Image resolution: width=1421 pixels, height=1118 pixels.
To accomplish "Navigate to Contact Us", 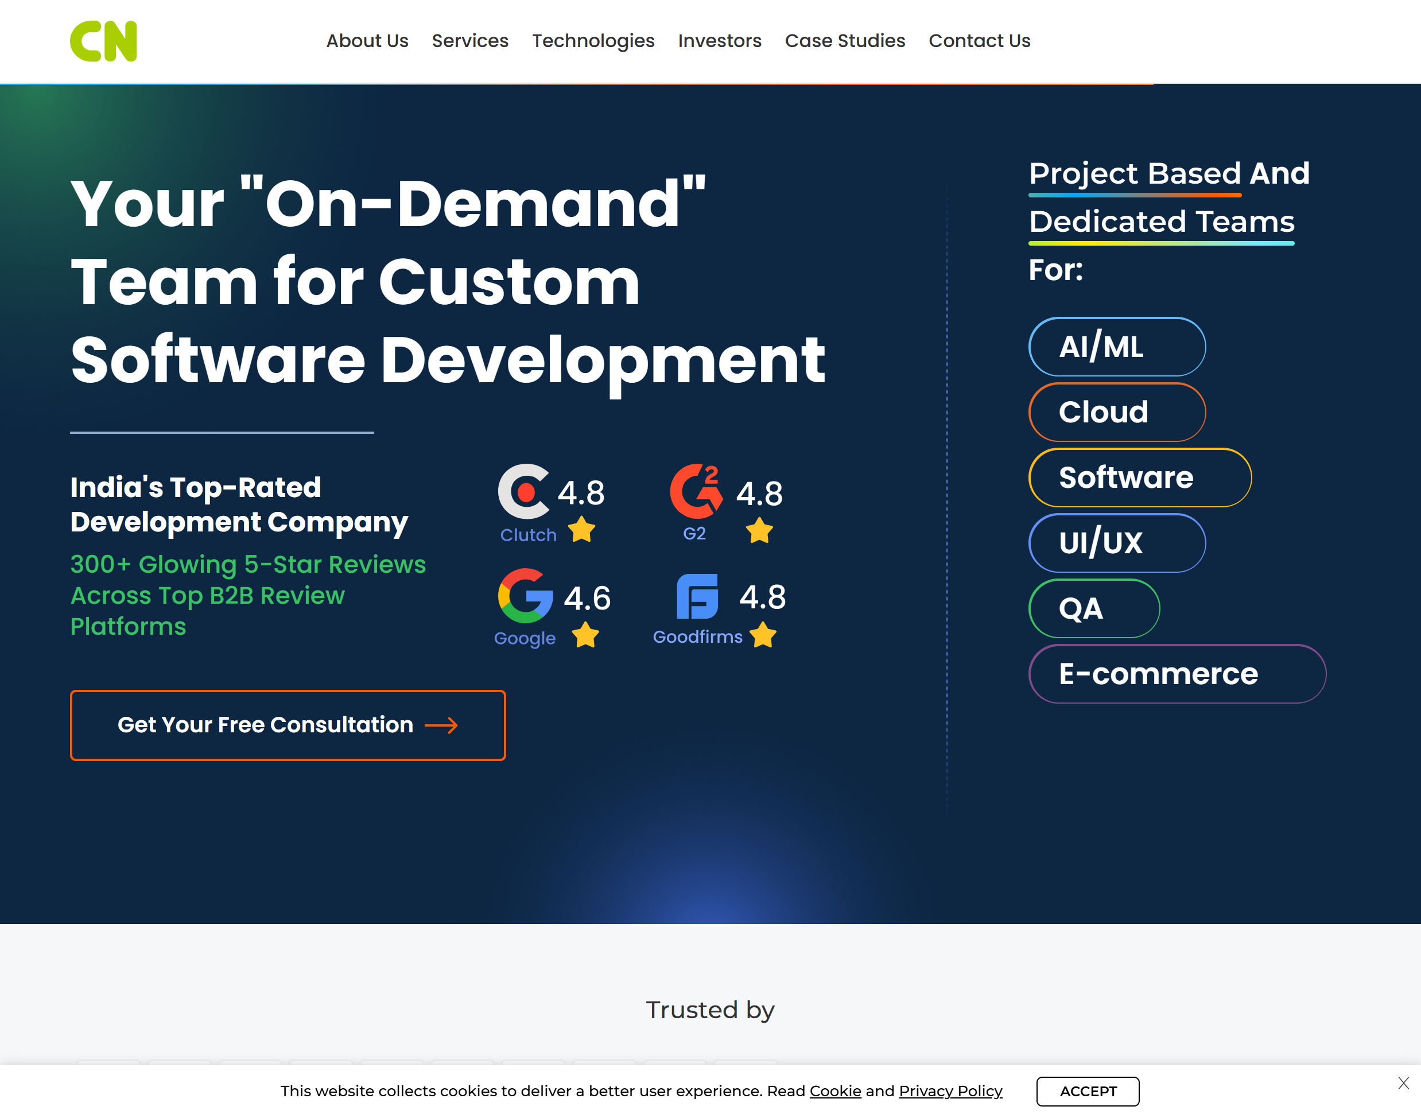I will [979, 41].
